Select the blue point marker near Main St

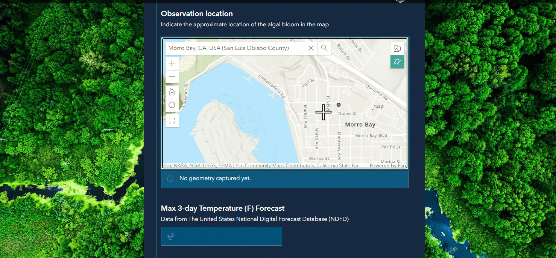coord(338,105)
